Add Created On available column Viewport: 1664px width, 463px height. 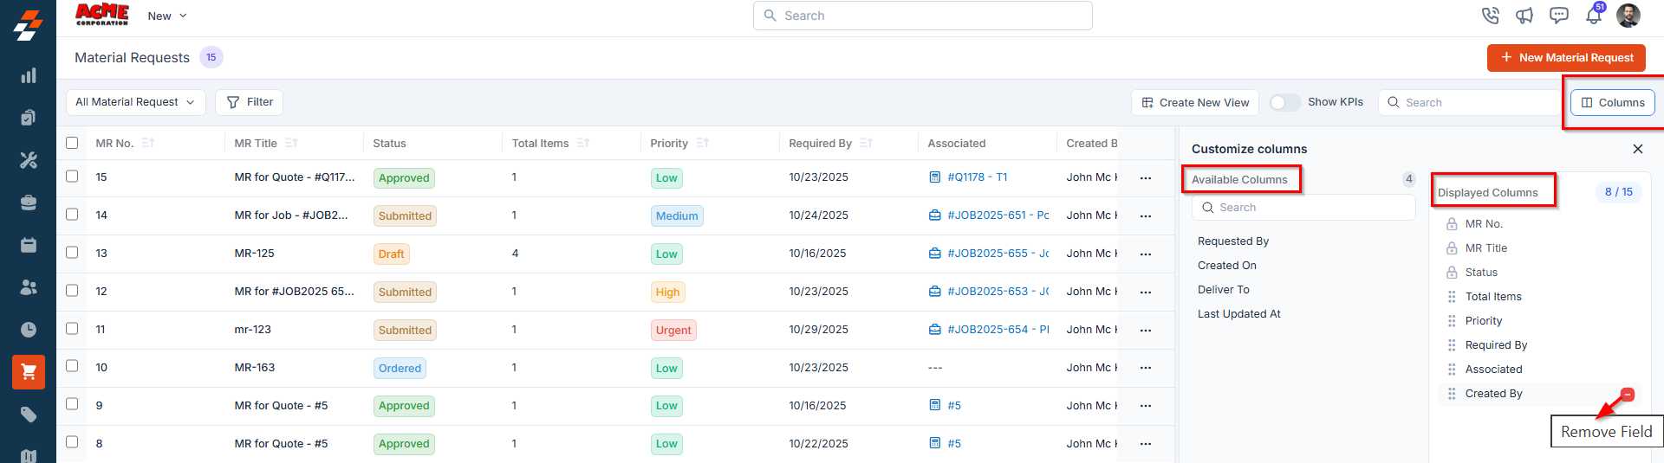[1227, 266]
